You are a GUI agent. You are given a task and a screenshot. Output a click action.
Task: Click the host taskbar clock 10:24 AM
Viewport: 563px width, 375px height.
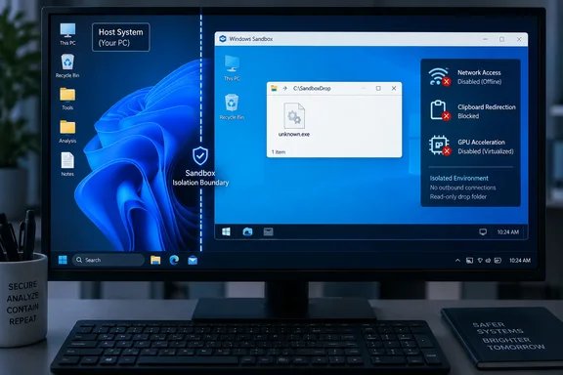520,261
